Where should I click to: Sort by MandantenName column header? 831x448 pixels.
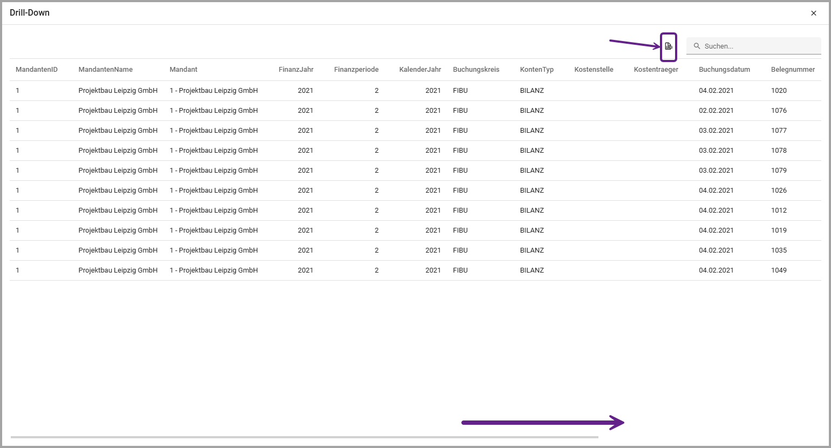[x=105, y=70]
